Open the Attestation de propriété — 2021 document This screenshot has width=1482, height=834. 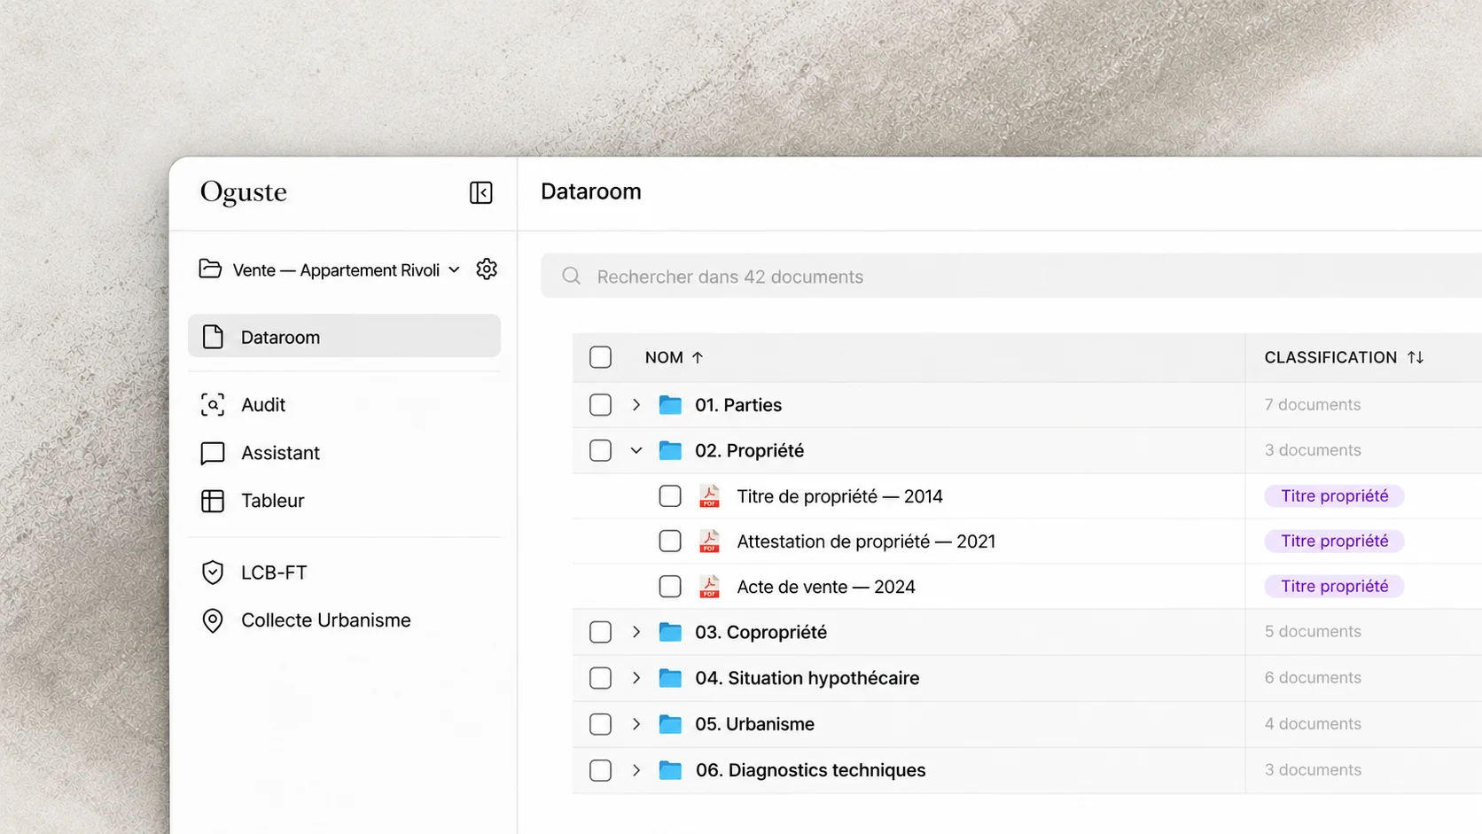(866, 542)
